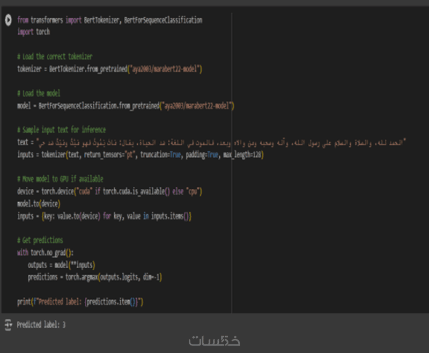The image size is (429, 353).
Task: Click the 'Predicted label: 3' output text
Action: tap(41, 325)
